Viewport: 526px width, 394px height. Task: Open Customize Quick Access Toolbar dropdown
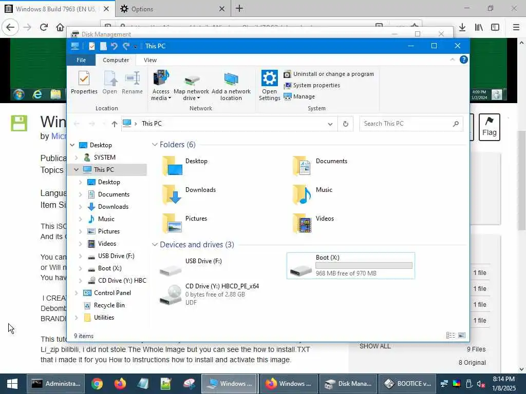[x=135, y=46]
